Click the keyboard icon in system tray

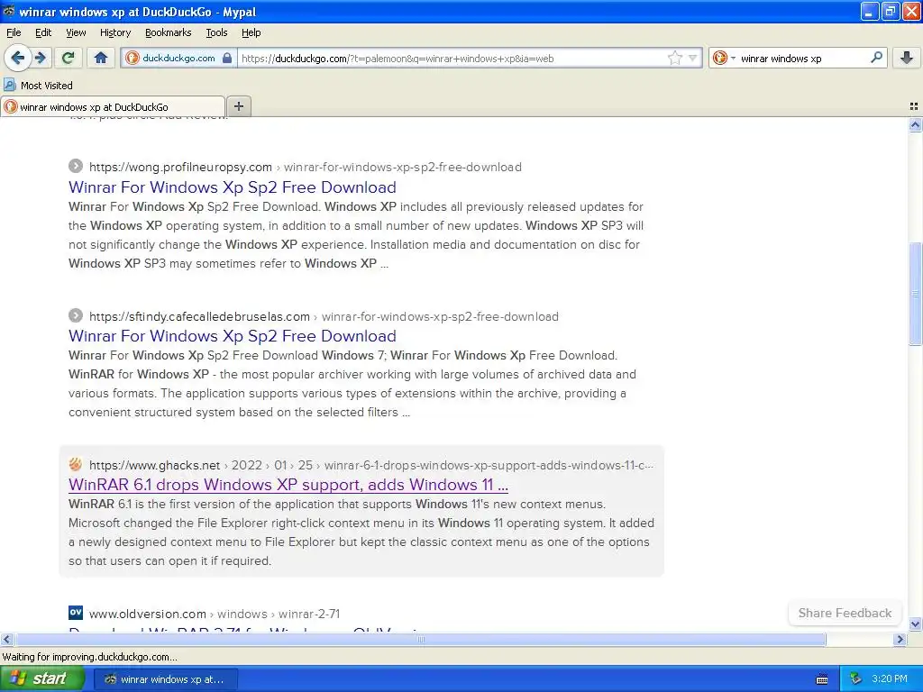tap(822, 679)
